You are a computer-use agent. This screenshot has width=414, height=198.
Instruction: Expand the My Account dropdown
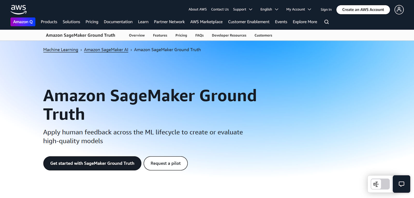[x=299, y=9]
